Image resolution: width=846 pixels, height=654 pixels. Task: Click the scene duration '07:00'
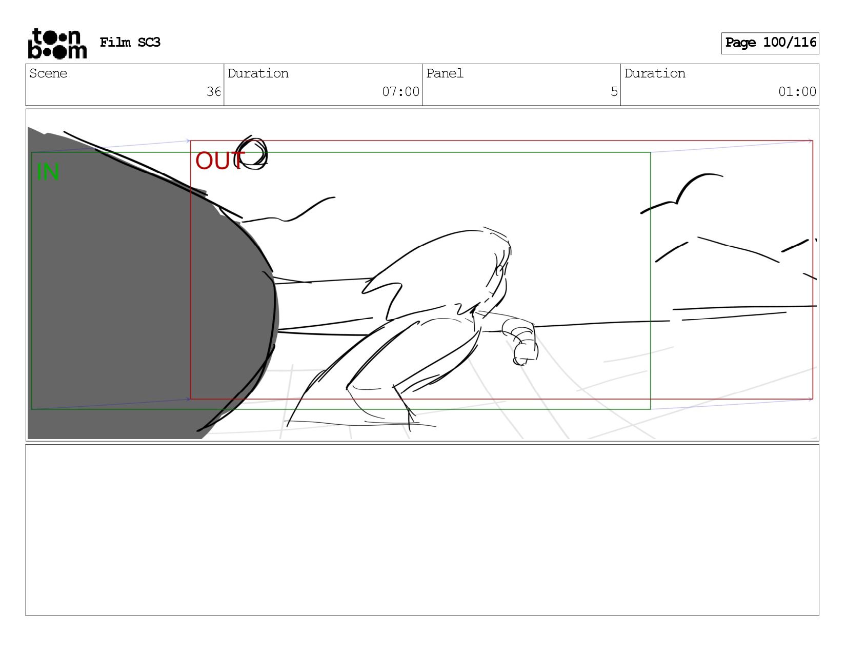pos(400,92)
